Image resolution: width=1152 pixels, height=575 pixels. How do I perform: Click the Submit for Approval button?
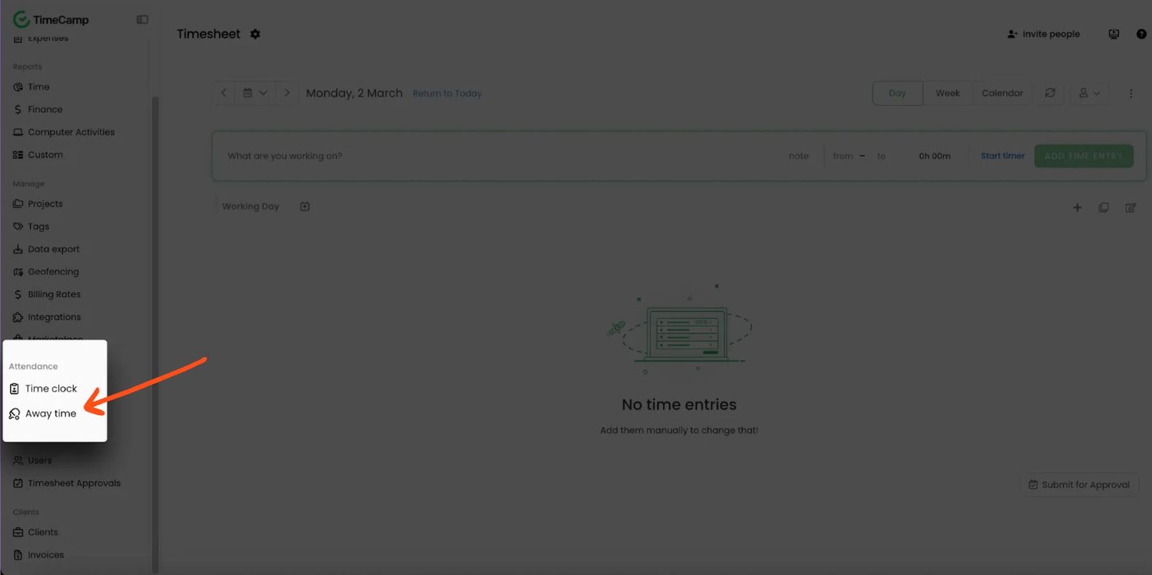(1079, 485)
